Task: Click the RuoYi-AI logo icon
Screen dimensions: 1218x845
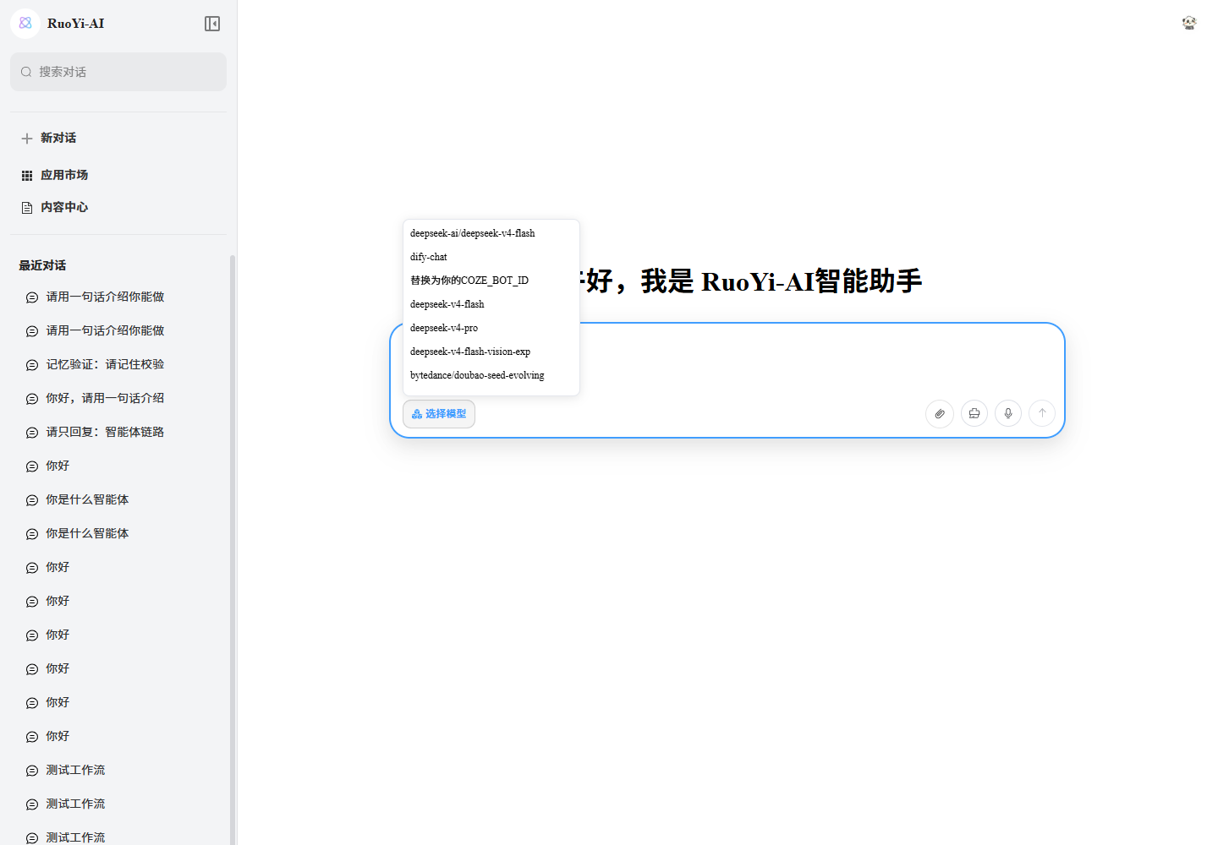Action: tap(25, 24)
